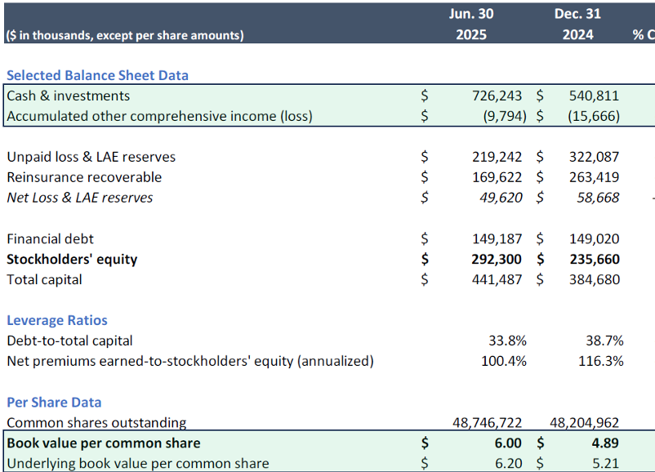Click the 'Financial debt' label
The width and height of the screenshot is (655, 472).
tap(50, 238)
